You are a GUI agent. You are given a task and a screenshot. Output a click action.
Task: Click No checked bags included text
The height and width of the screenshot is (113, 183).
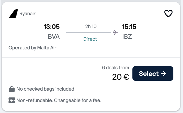[x=45, y=89]
